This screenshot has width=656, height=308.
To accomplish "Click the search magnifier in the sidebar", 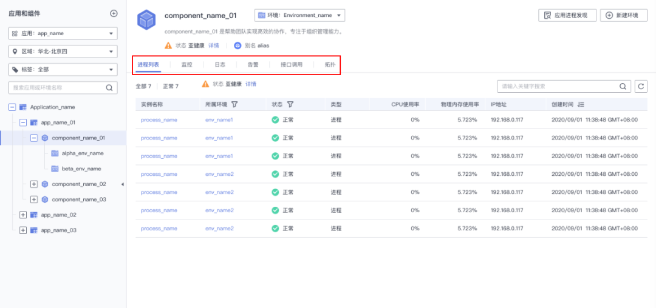I will (x=109, y=88).
